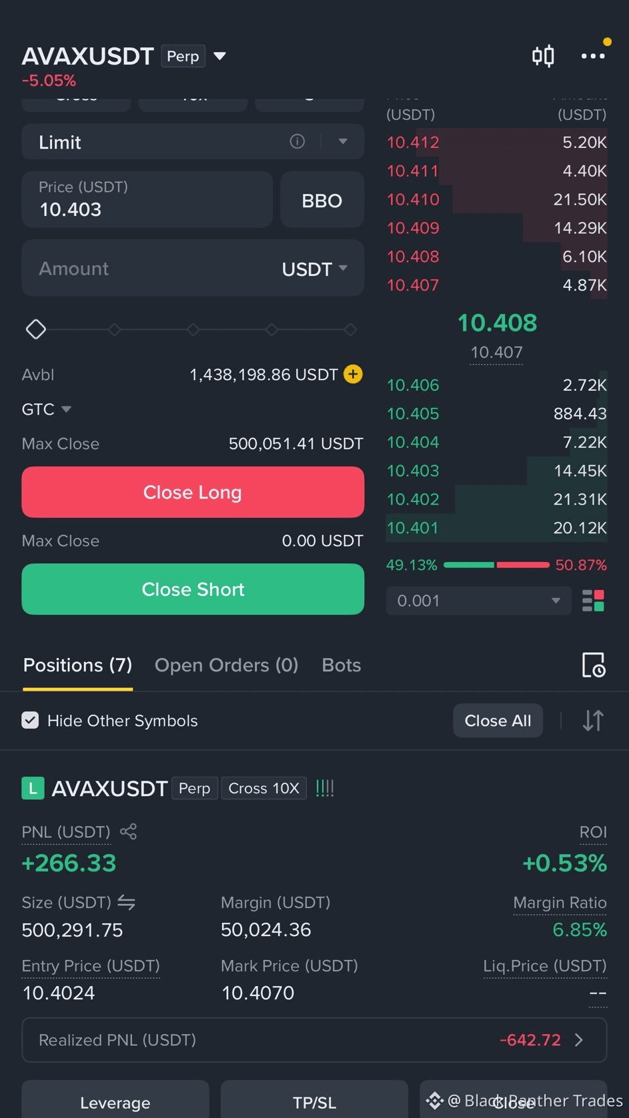Open the candlestick chart view
The width and height of the screenshot is (629, 1118).
(543, 56)
